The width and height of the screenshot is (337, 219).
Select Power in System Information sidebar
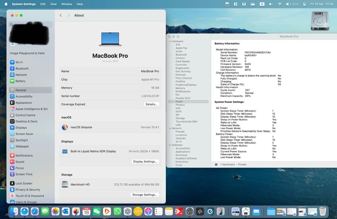pyautogui.click(x=189, y=102)
